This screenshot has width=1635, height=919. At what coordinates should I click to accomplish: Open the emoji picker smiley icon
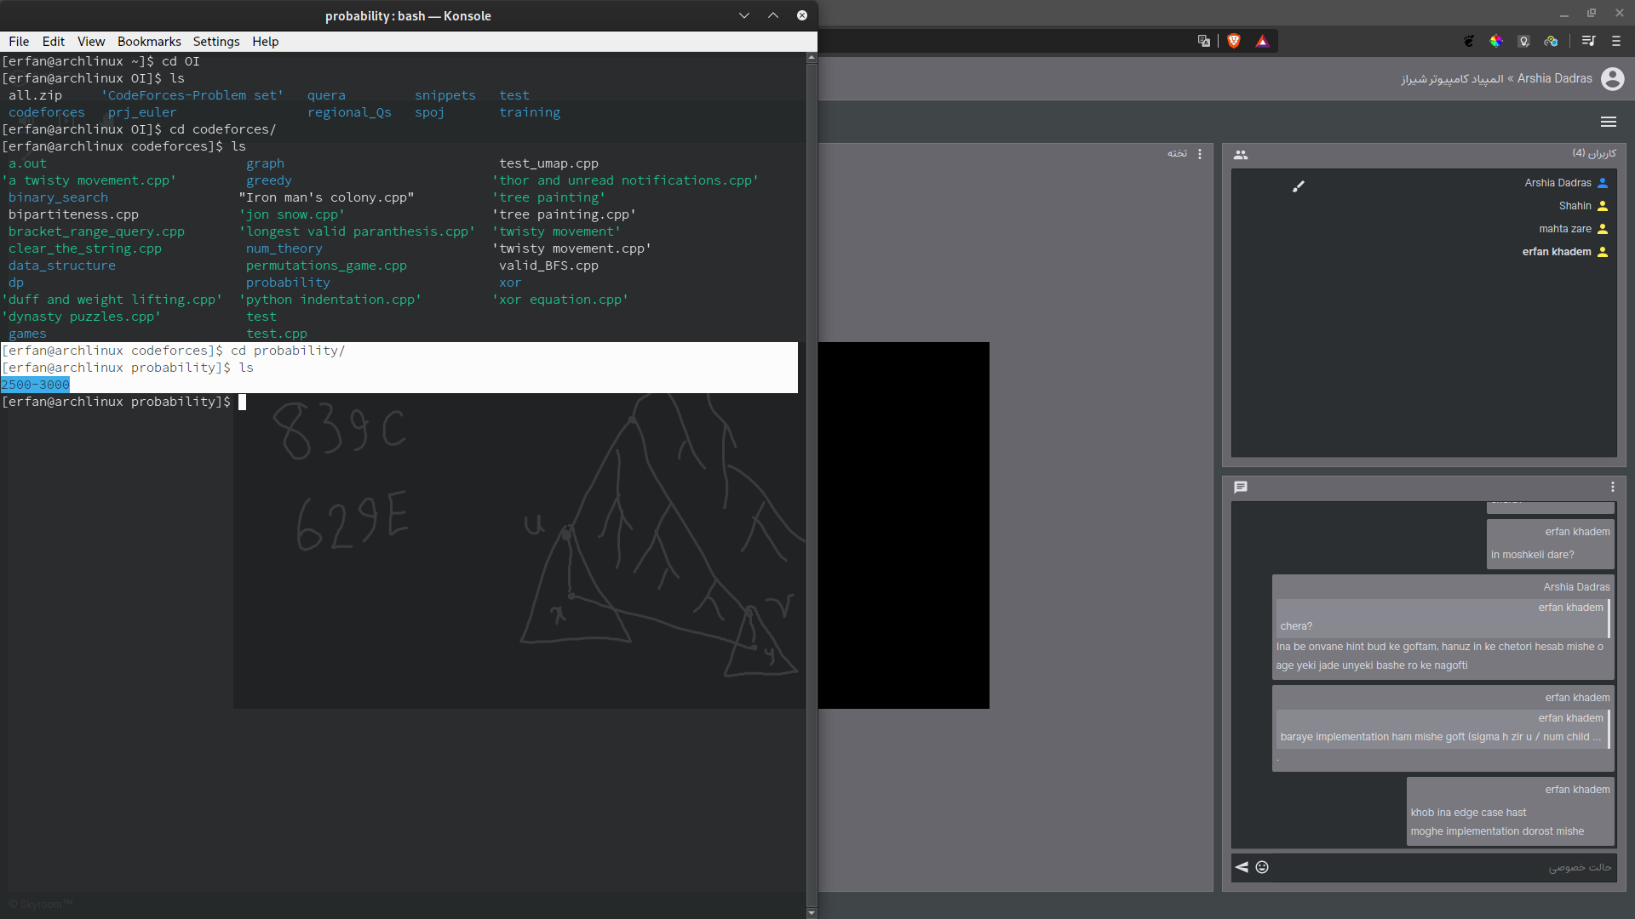pyautogui.click(x=1262, y=867)
